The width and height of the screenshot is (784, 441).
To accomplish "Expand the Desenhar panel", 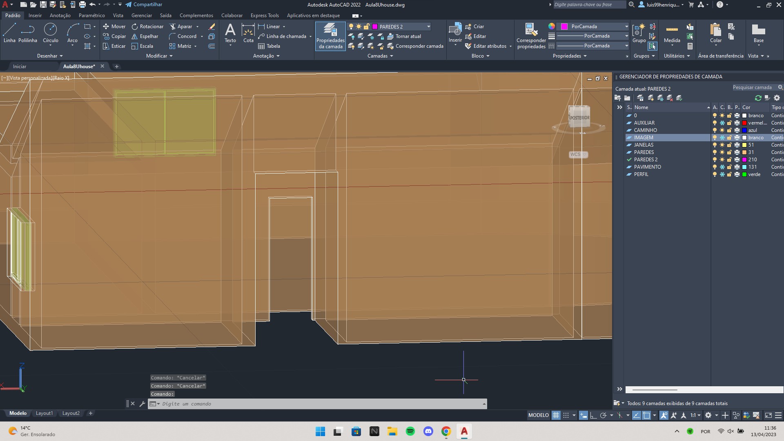I will click(50, 56).
